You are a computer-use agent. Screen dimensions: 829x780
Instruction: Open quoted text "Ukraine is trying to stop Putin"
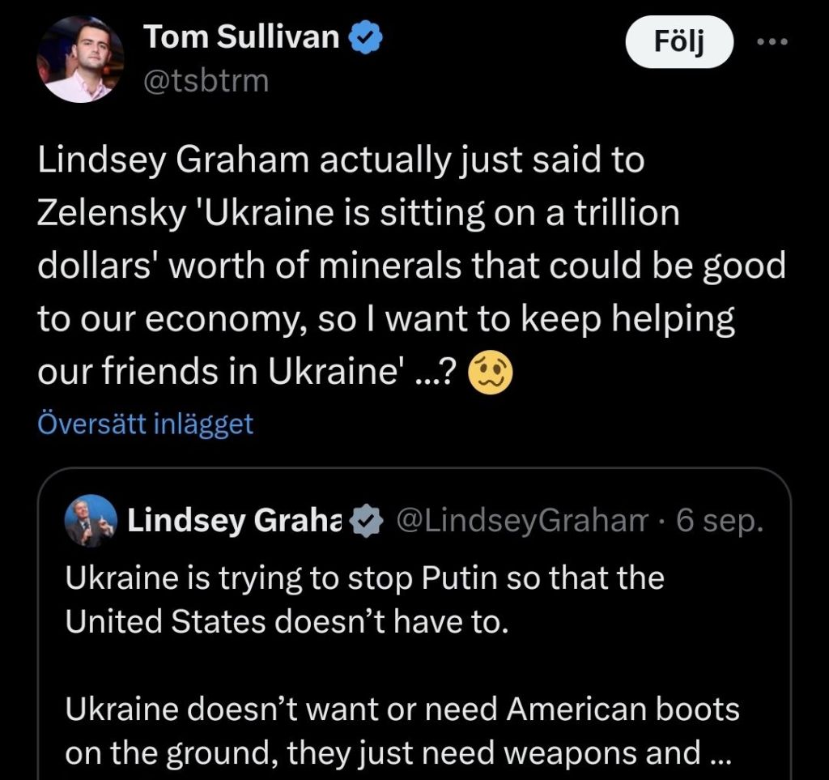click(364, 578)
